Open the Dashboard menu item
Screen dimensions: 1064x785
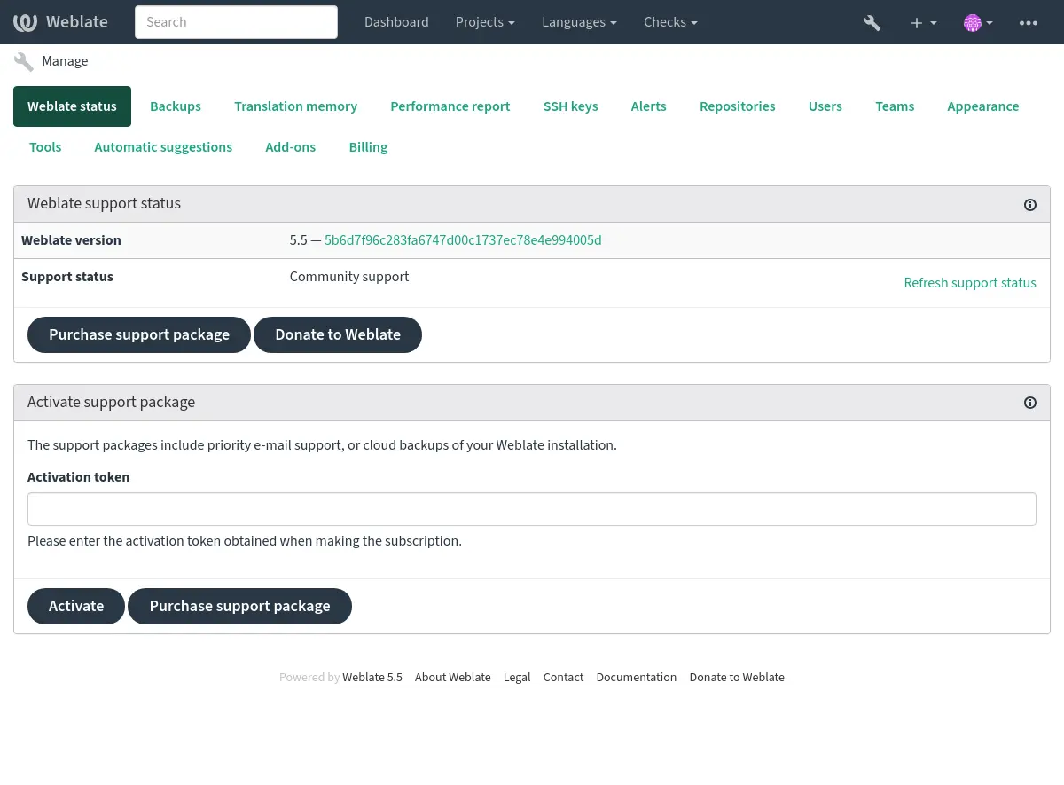(x=396, y=22)
